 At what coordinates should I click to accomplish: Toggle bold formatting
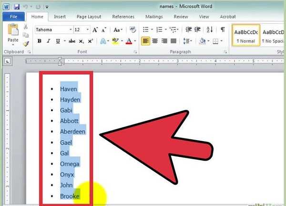[39, 41]
